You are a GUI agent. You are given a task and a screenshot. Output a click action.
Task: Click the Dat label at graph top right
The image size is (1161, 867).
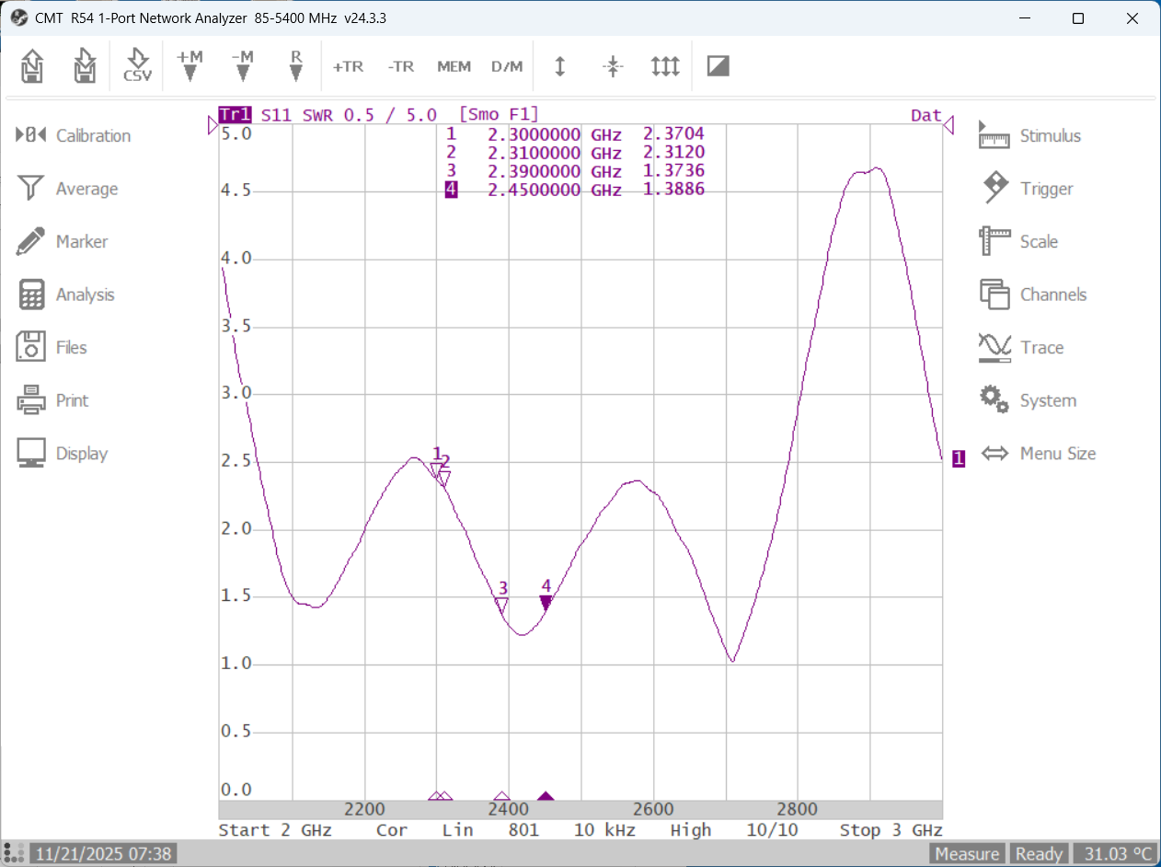tap(926, 115)
